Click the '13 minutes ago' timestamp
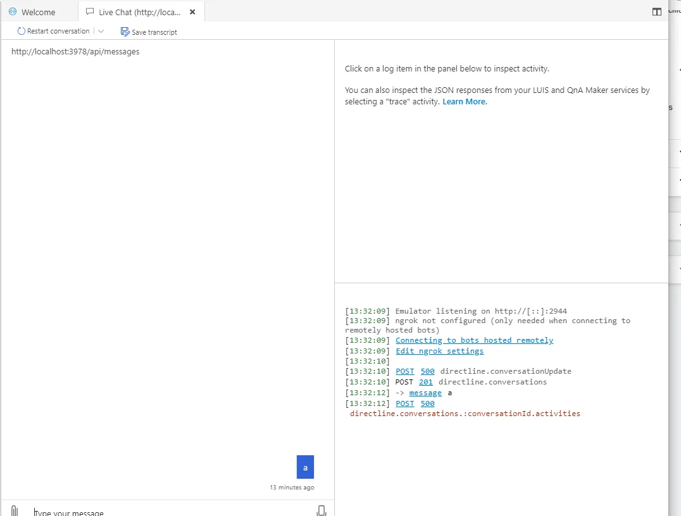 292,488
